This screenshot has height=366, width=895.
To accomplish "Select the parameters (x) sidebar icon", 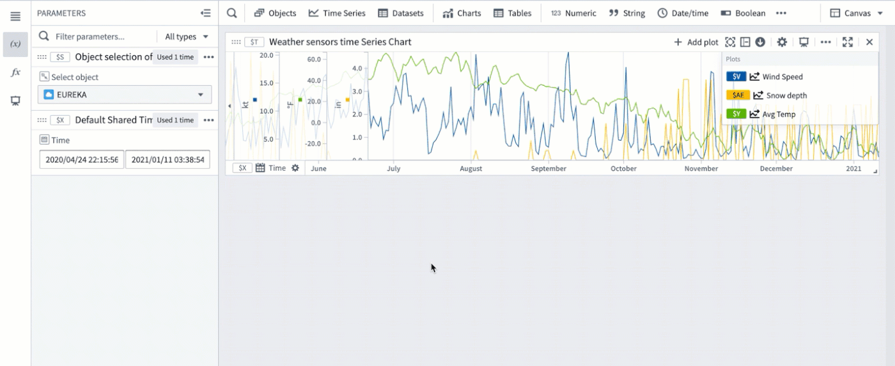I will 15,44.
